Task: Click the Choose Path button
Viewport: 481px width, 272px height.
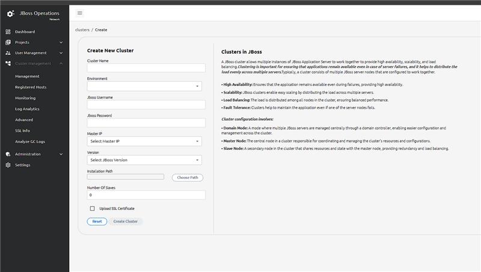Action: point(188,178)
